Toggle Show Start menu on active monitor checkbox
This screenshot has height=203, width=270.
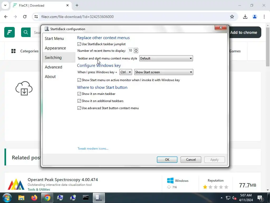(x=79, y=80)
